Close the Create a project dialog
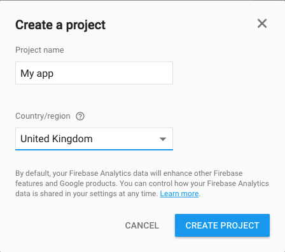Viewport: 285px width, 252px height. point(262,23)
